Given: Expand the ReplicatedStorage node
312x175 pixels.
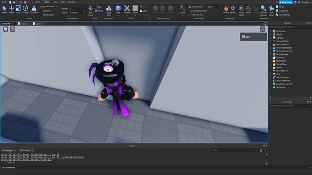Looking at the screenshot, I should tap(271, 48).
